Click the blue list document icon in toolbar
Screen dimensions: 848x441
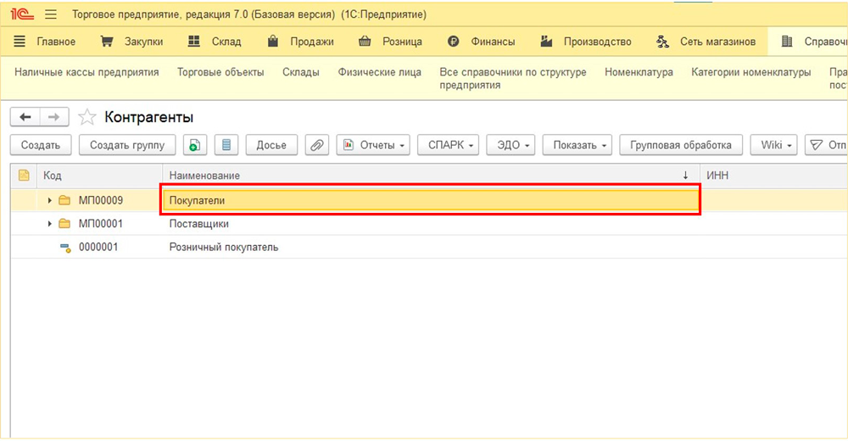pyautogui.click(x=226, y=145)
